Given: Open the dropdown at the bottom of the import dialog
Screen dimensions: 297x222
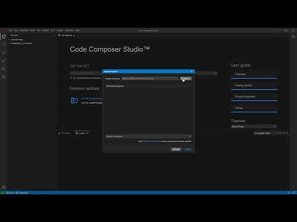Looking at the screenshot, I should click(148, 136).
